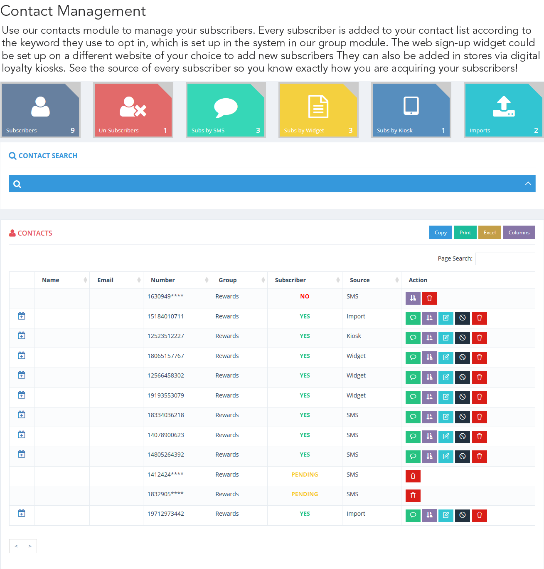The width and height of the screenshot is (544, 569).
Task: Click the Page Search input field
Action: (x=505, y=259)
